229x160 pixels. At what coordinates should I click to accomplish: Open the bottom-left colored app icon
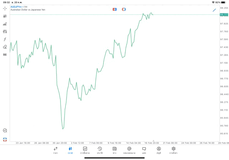(x=5, y=139)
